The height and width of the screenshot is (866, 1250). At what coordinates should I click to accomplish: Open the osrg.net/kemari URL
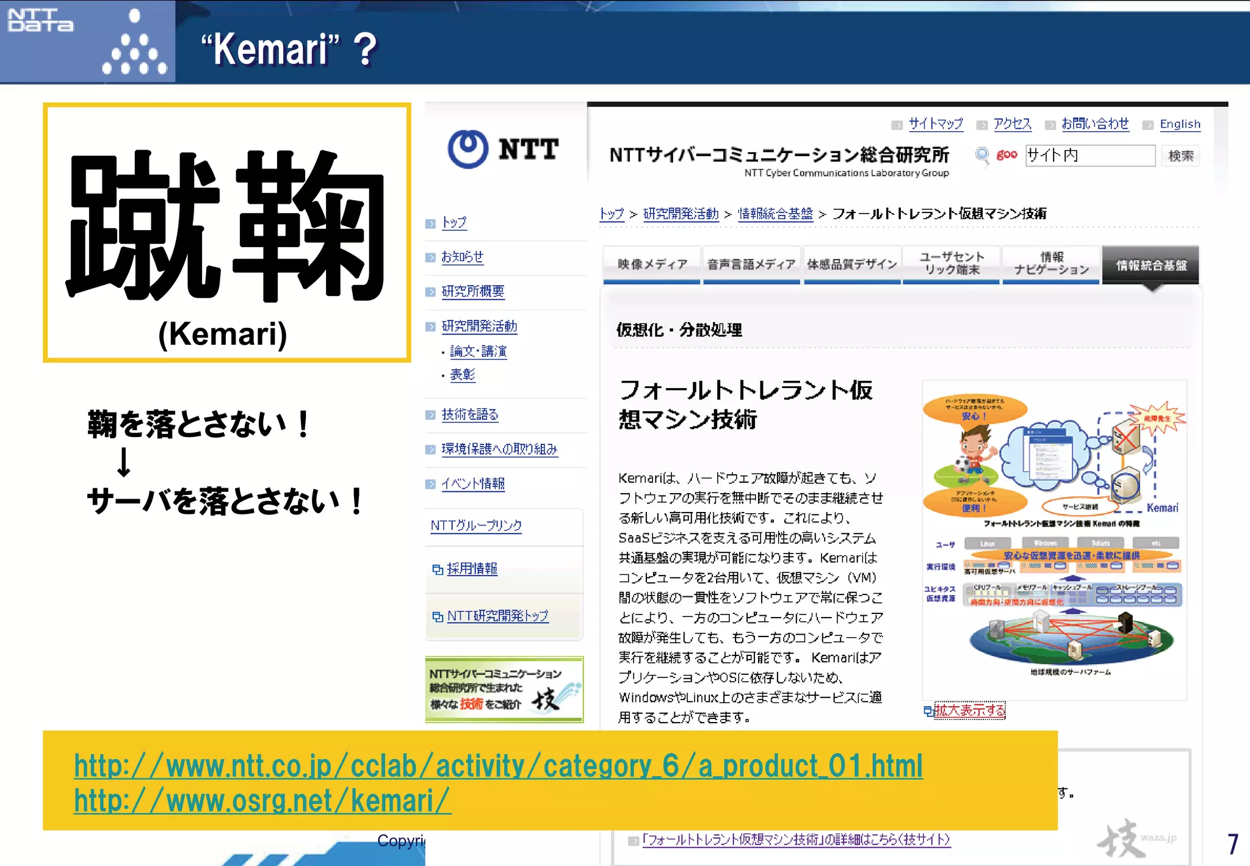click(262, 801)
